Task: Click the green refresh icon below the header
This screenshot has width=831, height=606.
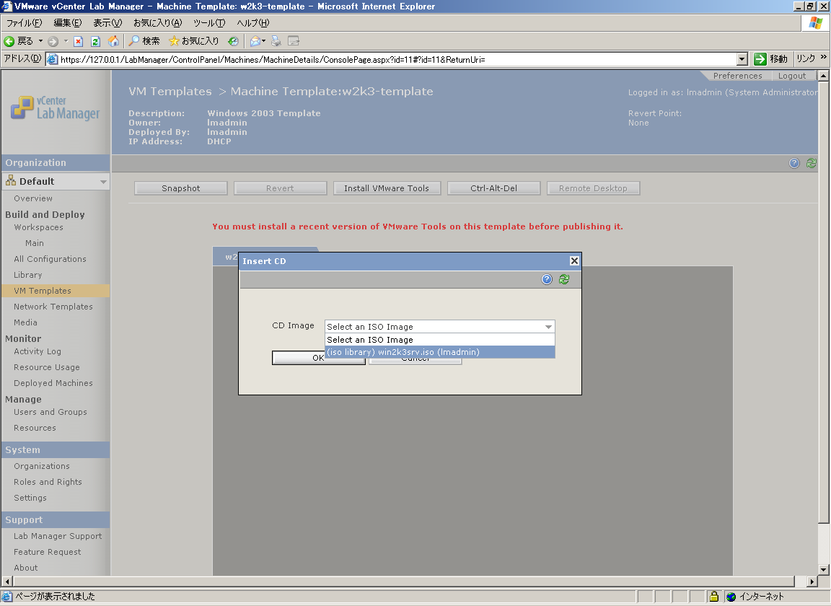Action: click(811, 163)
